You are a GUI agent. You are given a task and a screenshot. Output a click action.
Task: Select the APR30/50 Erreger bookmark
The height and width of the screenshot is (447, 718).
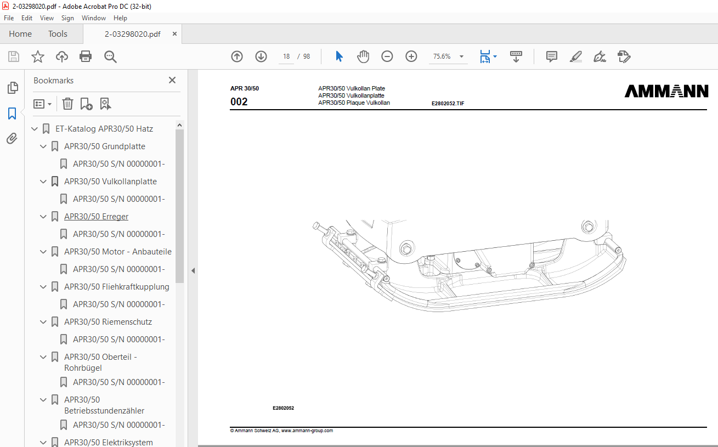pyautogui.click(x=96, y=217)
